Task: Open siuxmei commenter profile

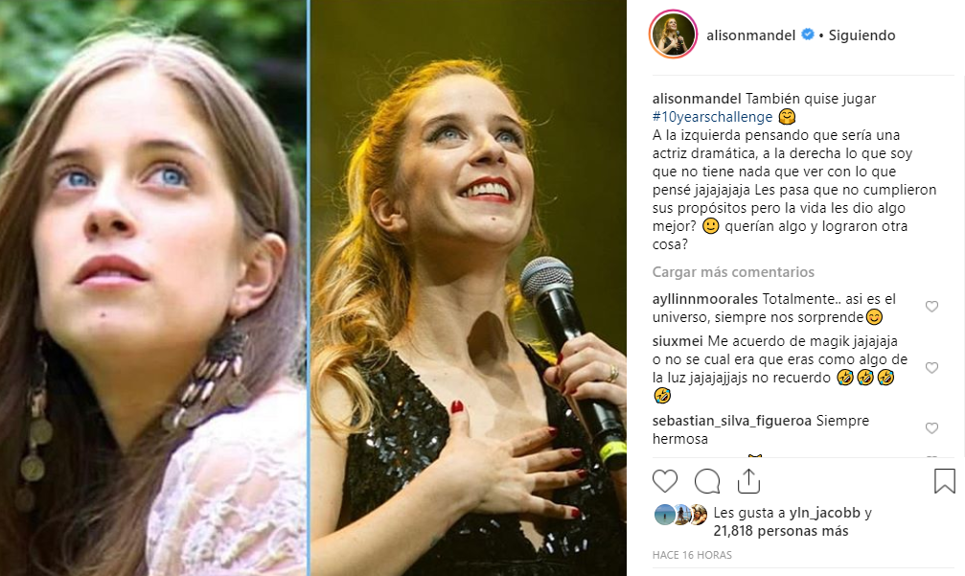Action: [x=677, y=342]
